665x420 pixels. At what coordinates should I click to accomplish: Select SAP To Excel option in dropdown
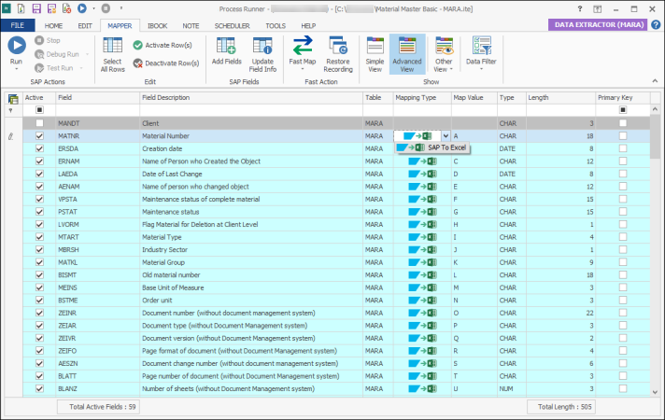coord(432,147)
